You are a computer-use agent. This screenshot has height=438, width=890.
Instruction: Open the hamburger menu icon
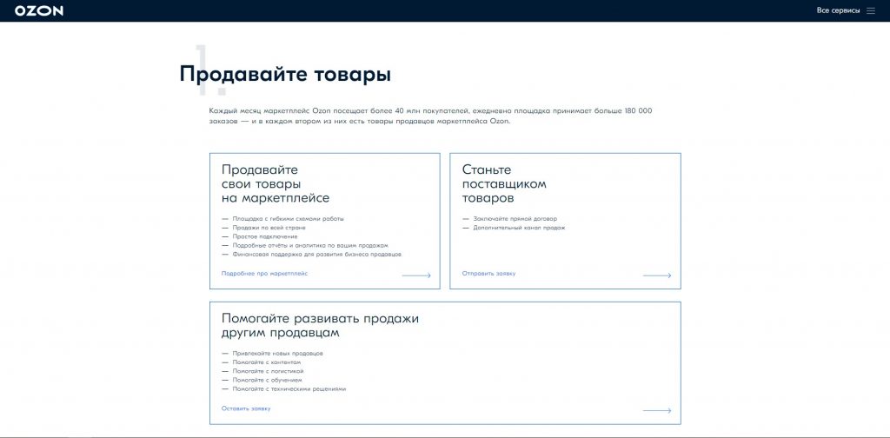pyautogui.click(x=871, y=10)
